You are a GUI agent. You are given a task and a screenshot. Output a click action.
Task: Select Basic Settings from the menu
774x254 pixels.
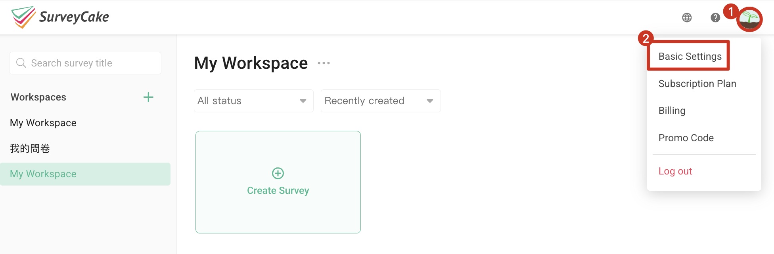tap(690, 56)
